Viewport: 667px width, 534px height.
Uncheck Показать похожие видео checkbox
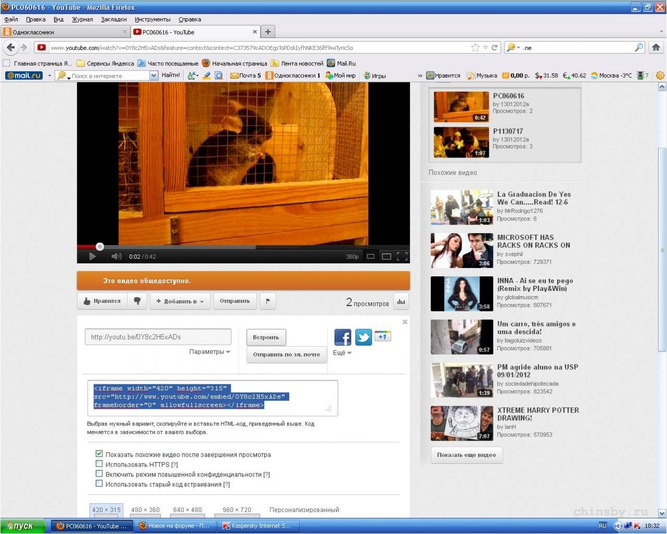(99, 454)
